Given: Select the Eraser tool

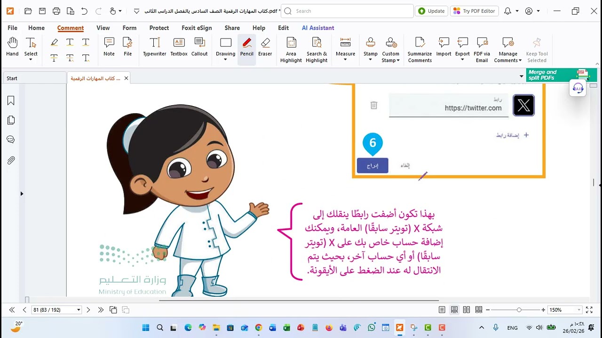Looking at the screenshot, I should (x=265, y=47).
